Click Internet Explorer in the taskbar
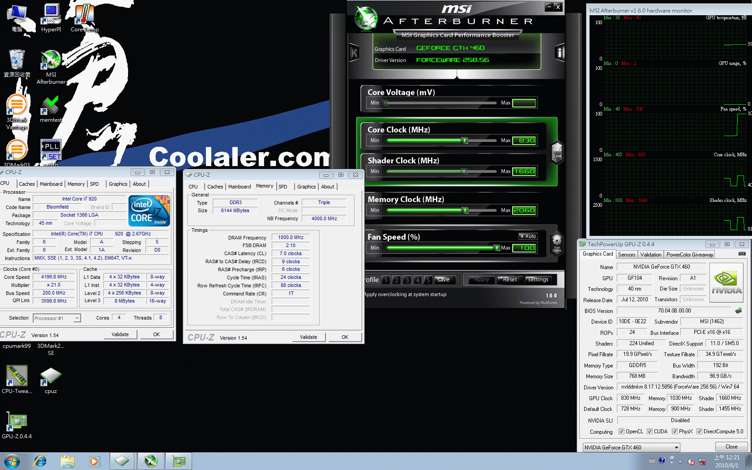This screenshot has height=470, width=752. tap(40, 461)
